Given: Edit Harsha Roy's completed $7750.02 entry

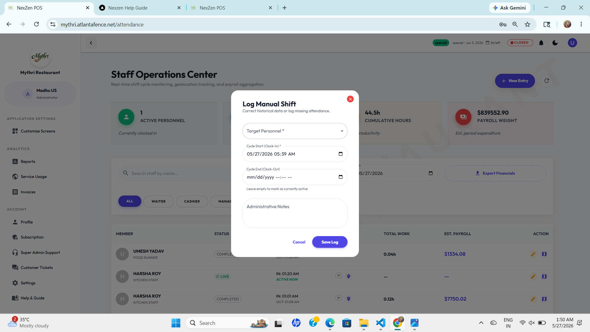Looking at the screenshot, I should click(533, 299).
